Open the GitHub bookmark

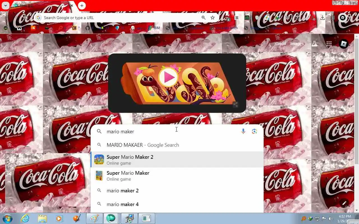[88, 28]
